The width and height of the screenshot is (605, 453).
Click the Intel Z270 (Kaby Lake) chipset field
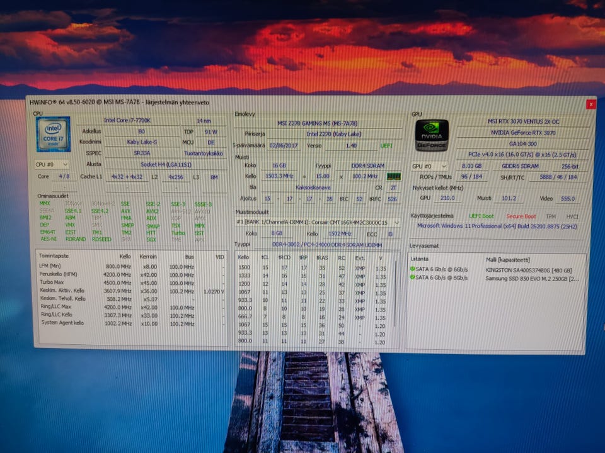(x=334, y=134)
